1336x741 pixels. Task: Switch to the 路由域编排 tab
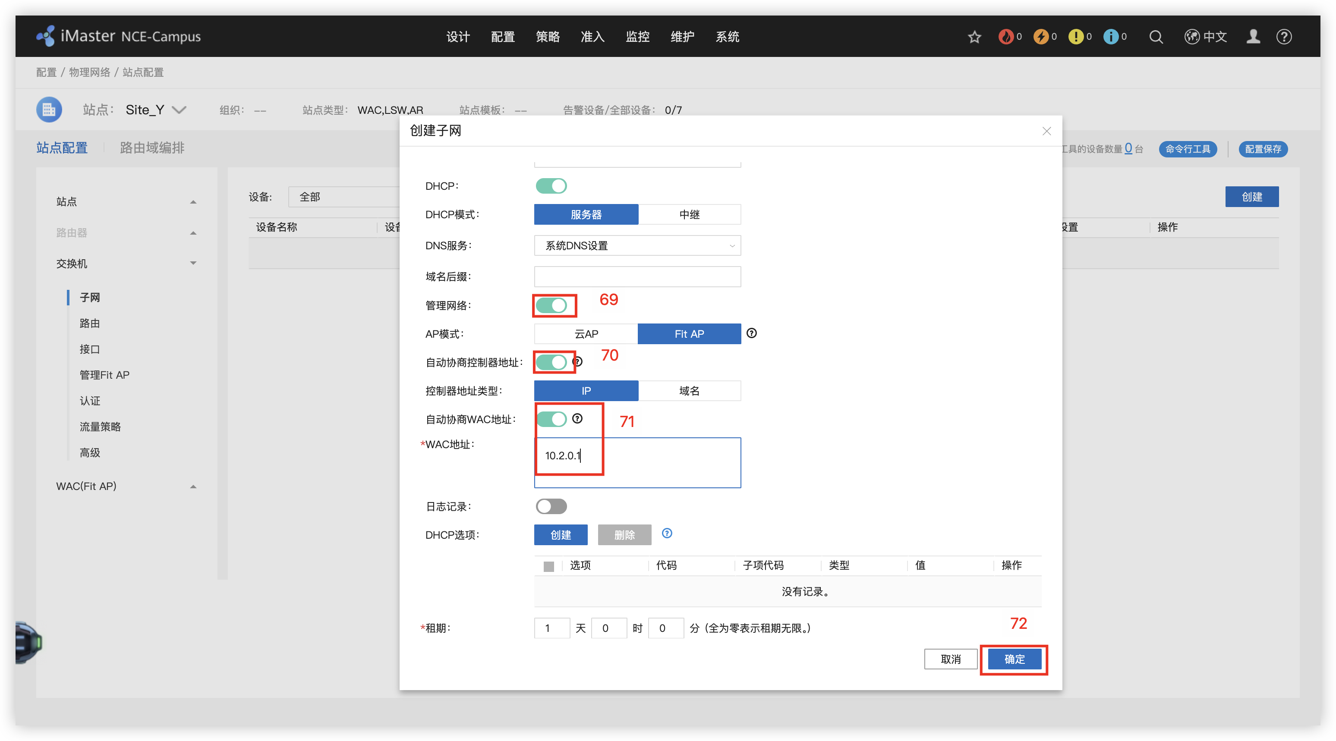coord(152,148)
